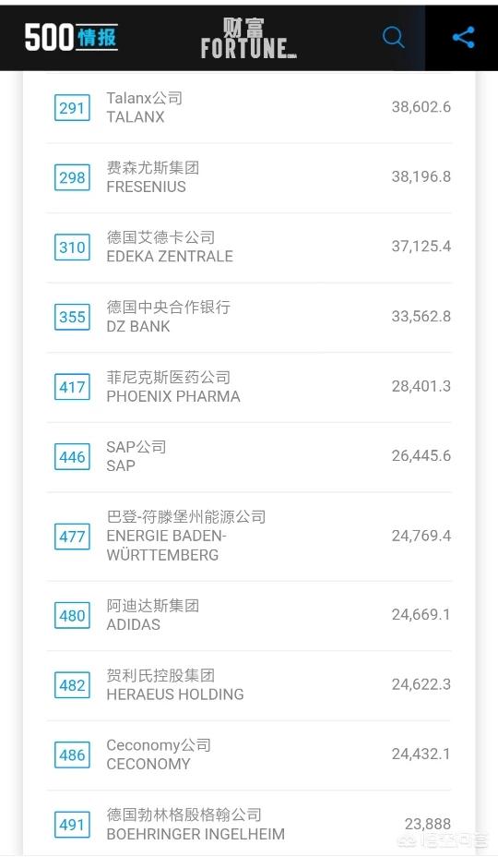This screenshot has height=857, width=498.
Task: Open the 500情报 logo link
Action: point(71,38)
